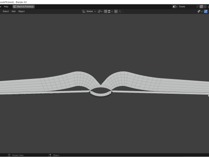Click the new scene icon
The width and height of the screenshot is (209, 157).
[201, 7]
